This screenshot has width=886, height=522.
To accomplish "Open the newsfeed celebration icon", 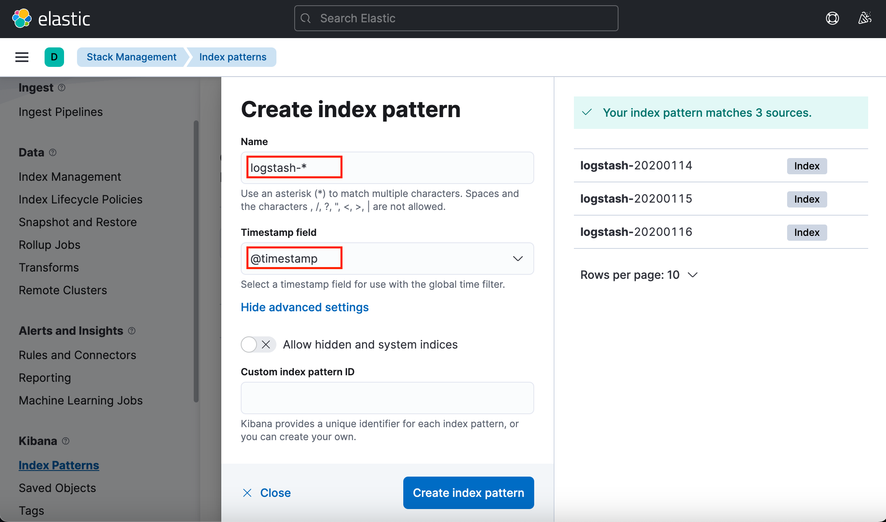I will pos(865,18).
